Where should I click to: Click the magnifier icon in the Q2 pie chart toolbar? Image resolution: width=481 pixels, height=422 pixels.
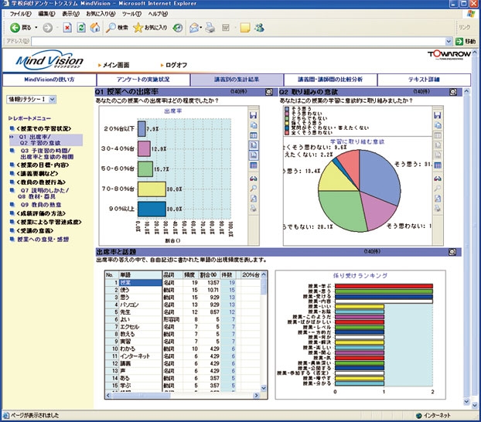pyautogui.click(x=438, y=188)
